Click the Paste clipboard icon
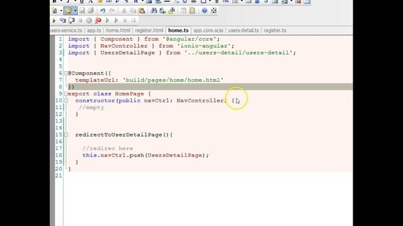Viewport: 403px width, 226px height. (x=142, y=11)
